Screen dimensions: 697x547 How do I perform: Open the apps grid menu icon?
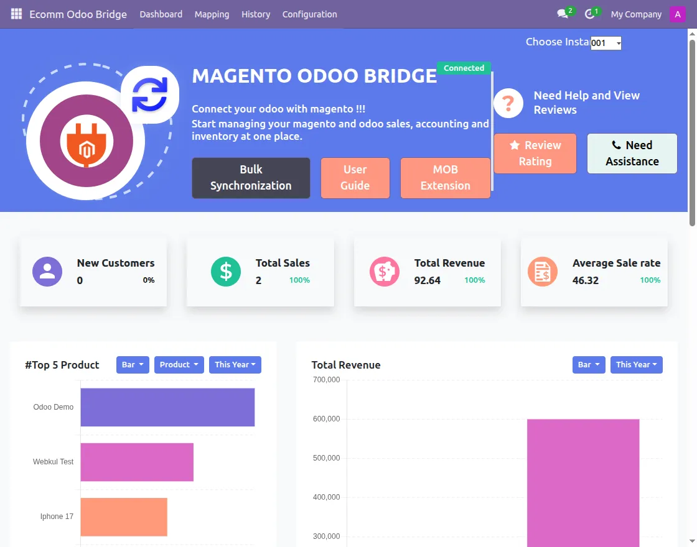pos(16,14)
